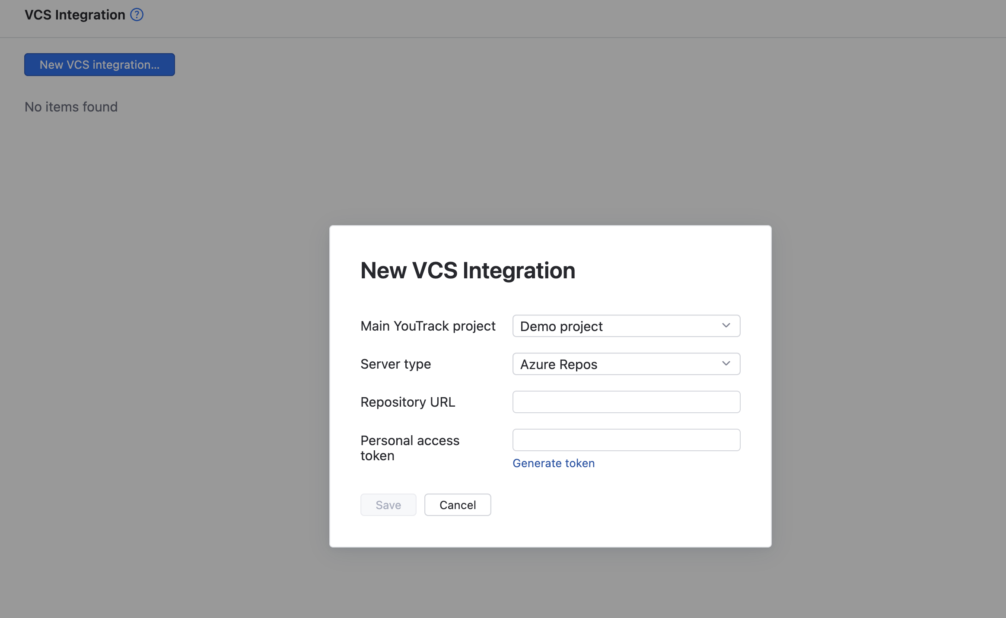Open the Main YouTrack project dropdown showing Demo project

pyautogui.click(x=626, y=326)
